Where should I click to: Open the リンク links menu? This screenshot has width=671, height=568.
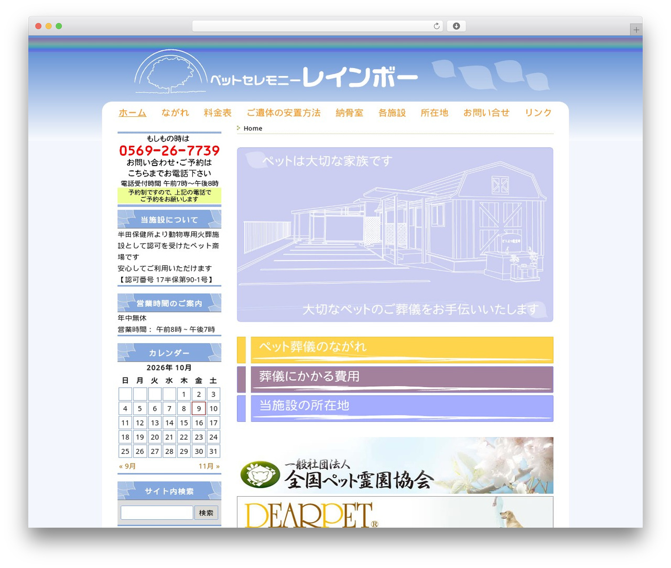pyautogui.click(x=538, y=113)
